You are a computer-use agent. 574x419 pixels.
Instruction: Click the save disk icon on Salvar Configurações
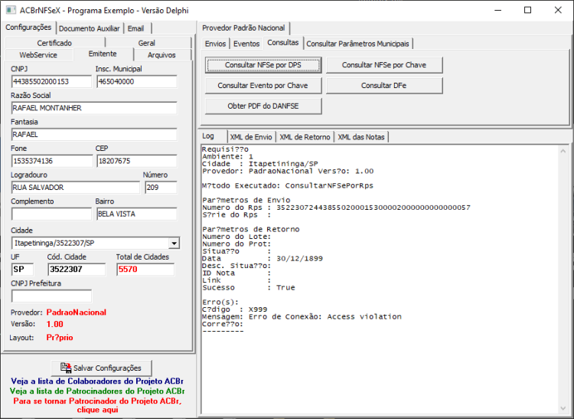pos(67,368)
